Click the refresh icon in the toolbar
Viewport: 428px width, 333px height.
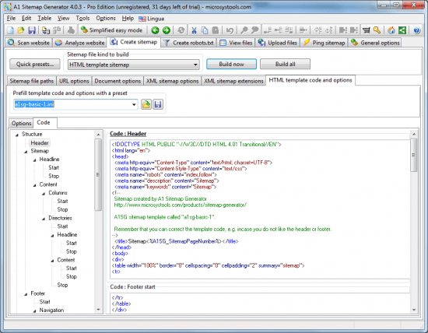click(181, 30)
